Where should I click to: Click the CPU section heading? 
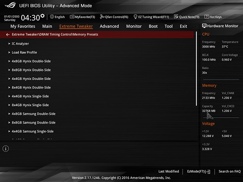[x=206, y=34]
